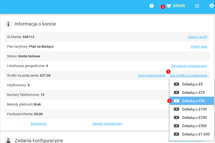This screenshot has width=215, height=143.
Task: Open the apps grid icon
Action: 197,6
